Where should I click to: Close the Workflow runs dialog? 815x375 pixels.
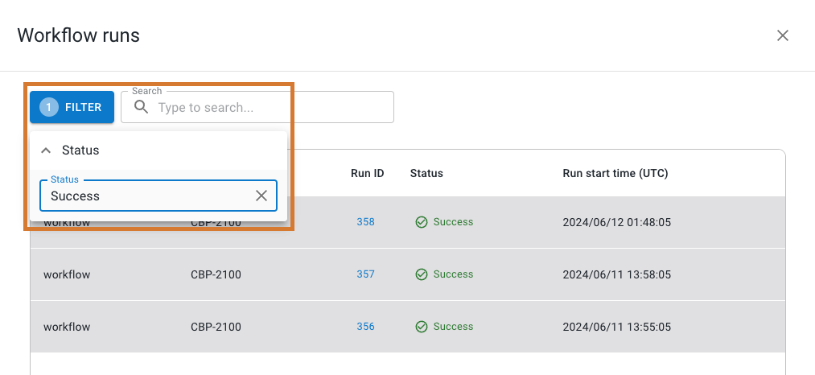coord(782,35)
